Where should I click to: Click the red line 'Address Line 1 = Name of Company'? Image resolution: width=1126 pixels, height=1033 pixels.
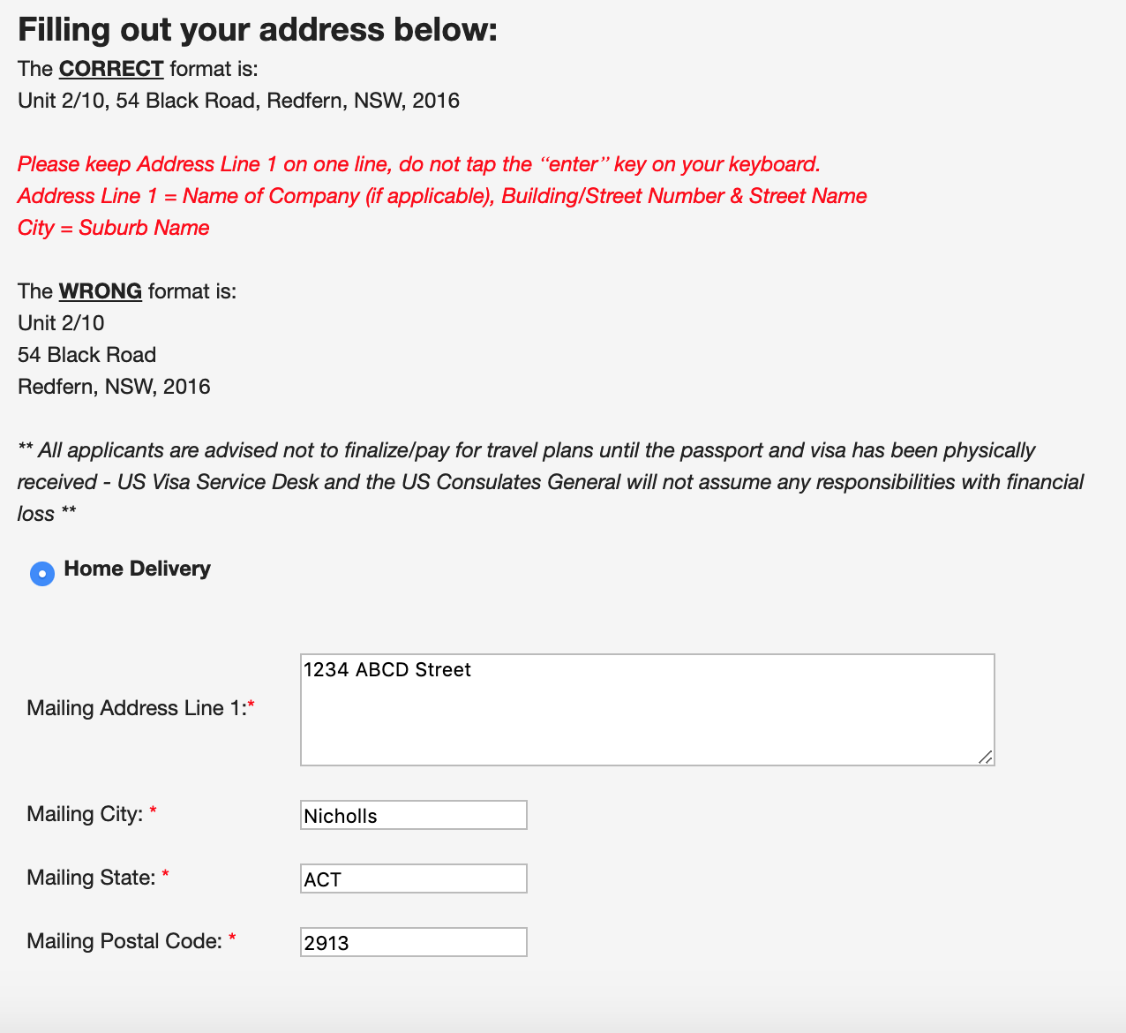coord(442,196)
